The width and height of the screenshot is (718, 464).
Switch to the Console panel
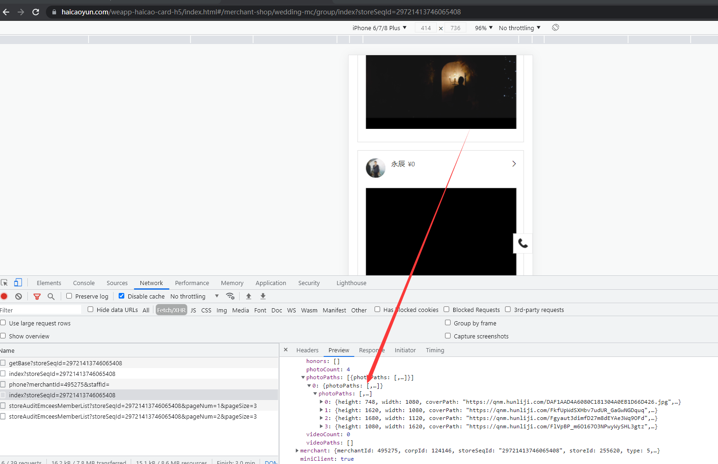(x=84, y=283)
